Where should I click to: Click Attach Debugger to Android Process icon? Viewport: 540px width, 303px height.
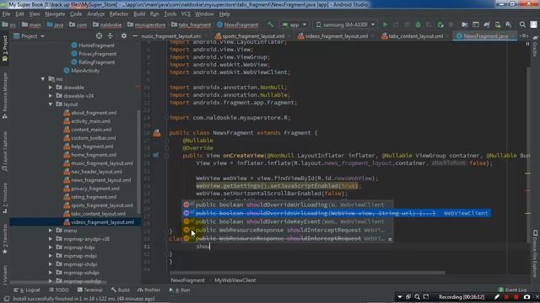tap(440, 24)
